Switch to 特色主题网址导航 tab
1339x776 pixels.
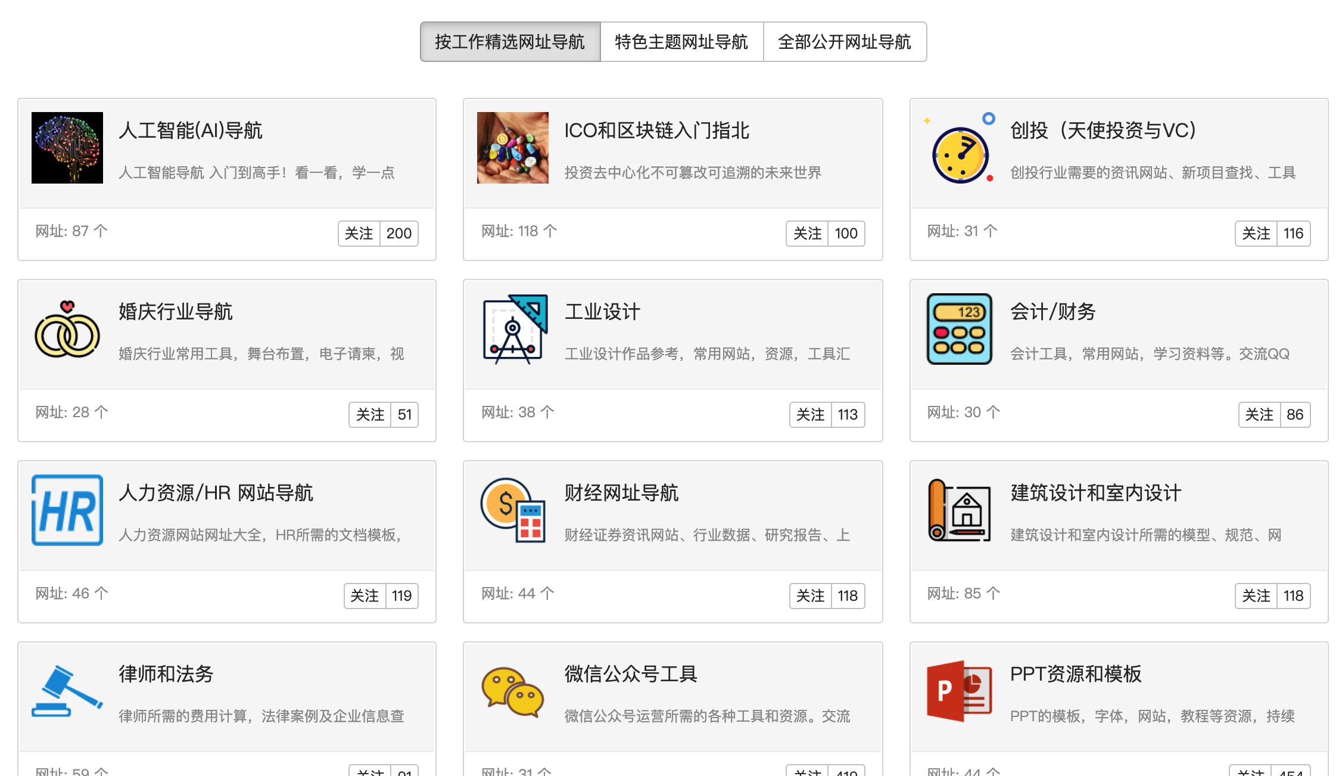tap(681, 42)
